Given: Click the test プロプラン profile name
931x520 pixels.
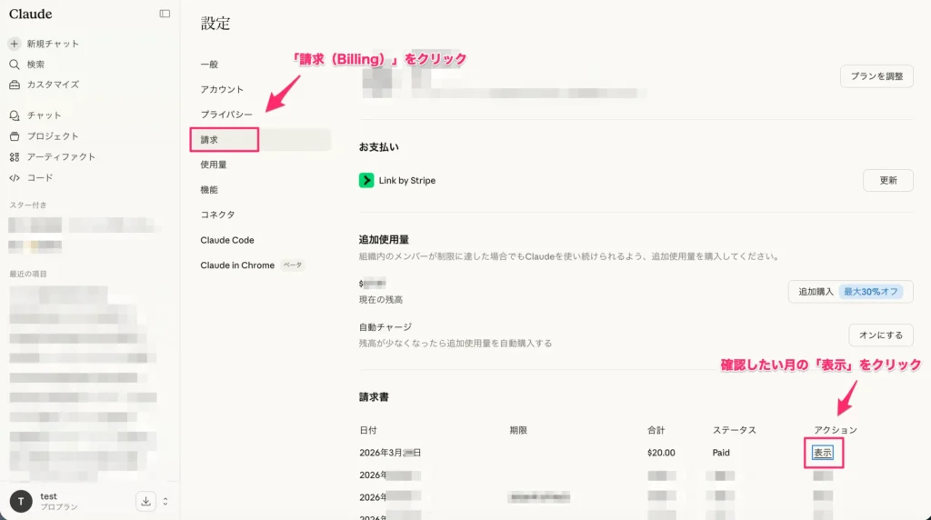Looking at the screenshot, I should coord(59,501).
